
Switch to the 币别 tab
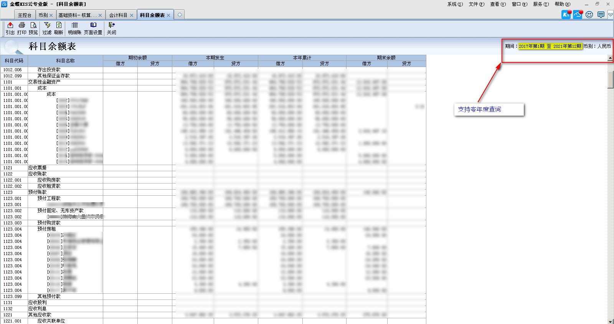43,15
